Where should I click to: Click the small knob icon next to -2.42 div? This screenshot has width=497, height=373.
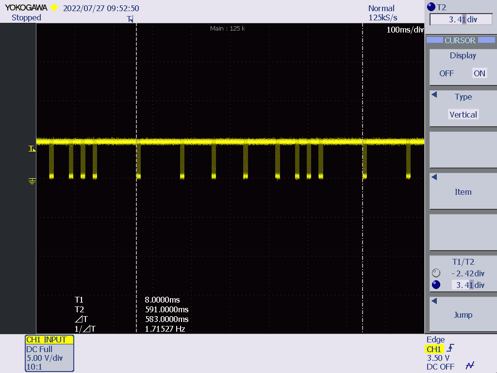pyautogui.click(x=435, y=272)
